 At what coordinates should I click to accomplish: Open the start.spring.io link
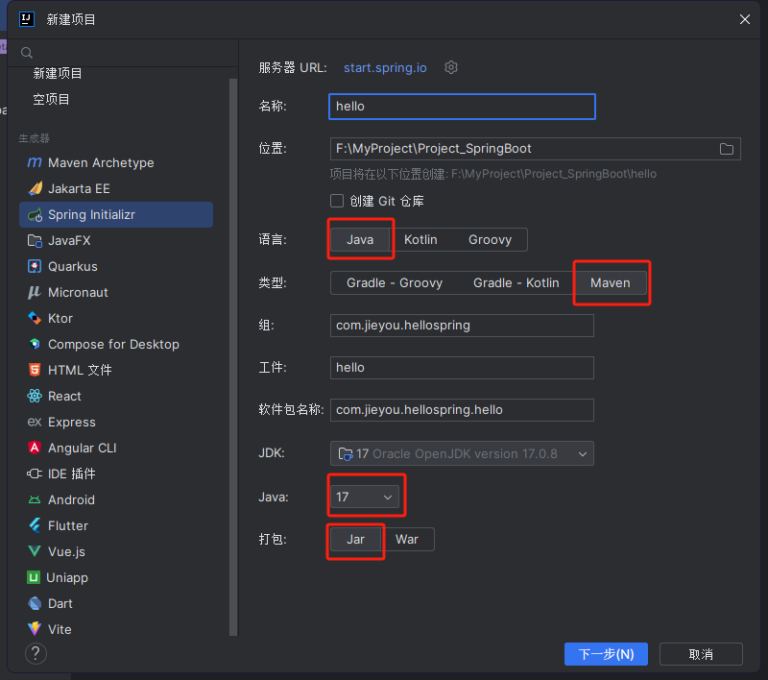tap(385, 67)
